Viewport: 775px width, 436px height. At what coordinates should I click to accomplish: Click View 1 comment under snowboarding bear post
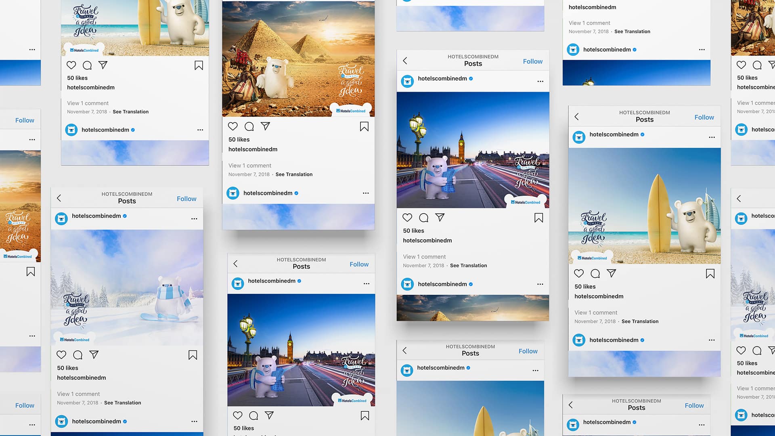click(x=78, y=394)
